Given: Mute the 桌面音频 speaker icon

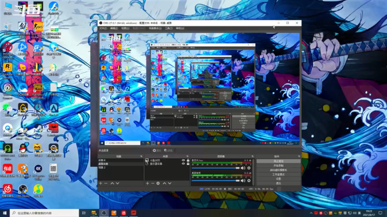Looking at the screenshot, I should pyautogui.click(x=243, y=180).
